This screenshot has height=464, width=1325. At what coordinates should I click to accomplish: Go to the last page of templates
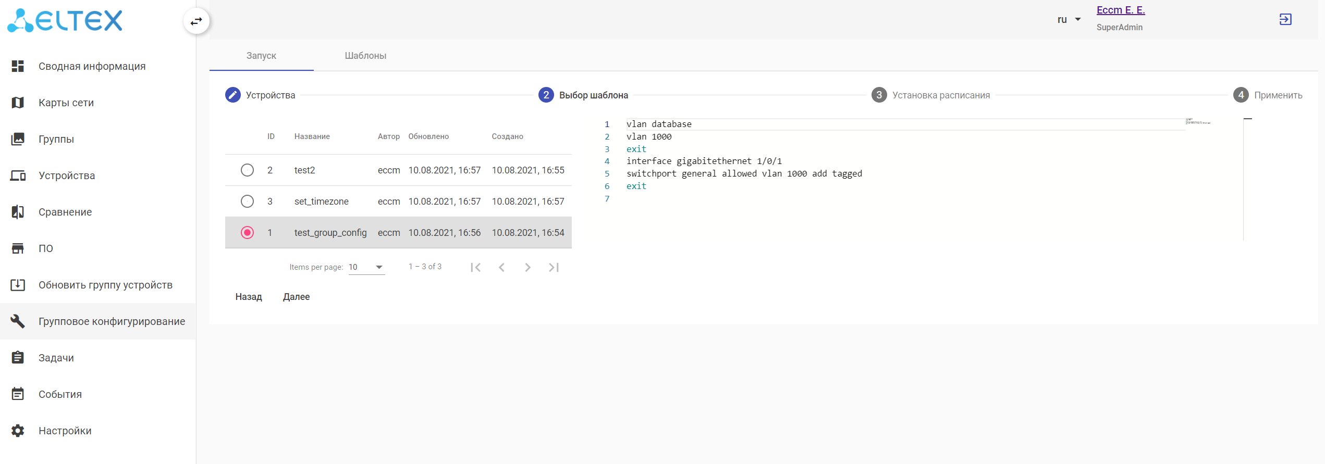(554, 267)
